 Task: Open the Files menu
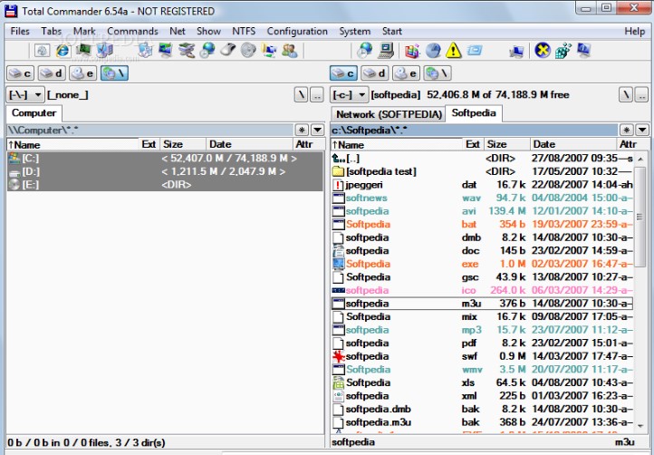pyautogui.click(x=20, y=32)
